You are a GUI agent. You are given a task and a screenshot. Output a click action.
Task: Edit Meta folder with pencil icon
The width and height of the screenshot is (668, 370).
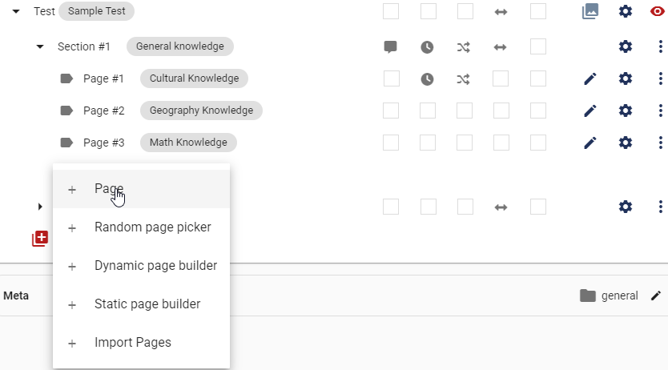tap(656, 296)
